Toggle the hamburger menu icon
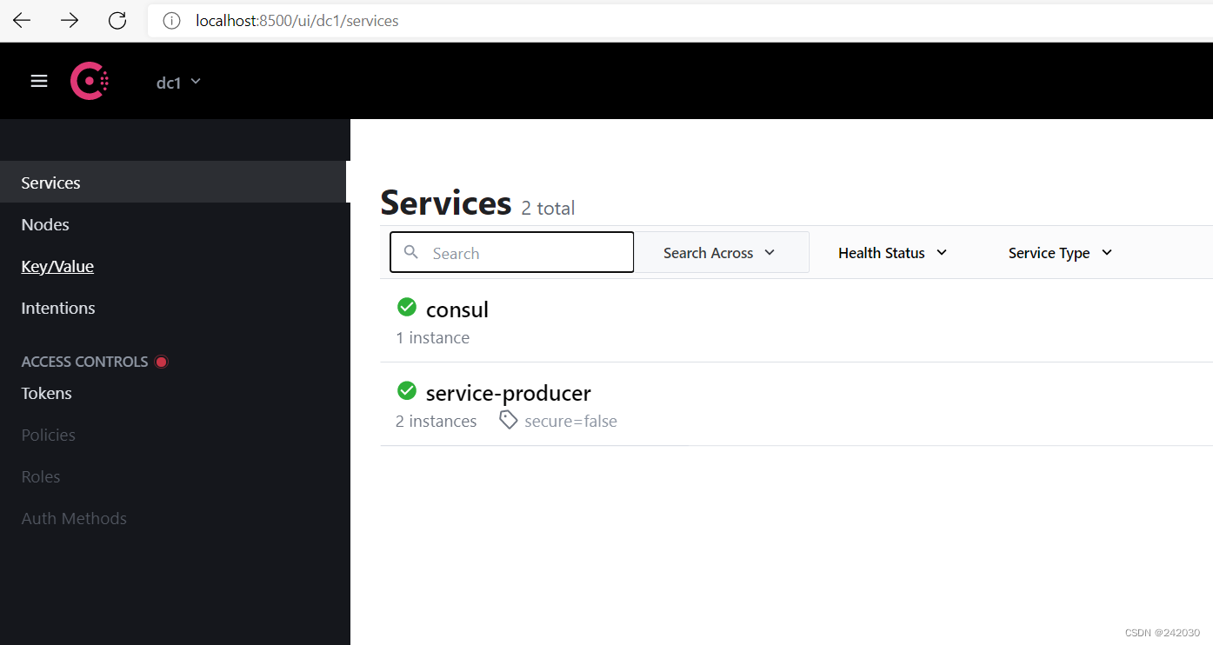This screenshot has width=1213, height=645. tap(39, 81)
